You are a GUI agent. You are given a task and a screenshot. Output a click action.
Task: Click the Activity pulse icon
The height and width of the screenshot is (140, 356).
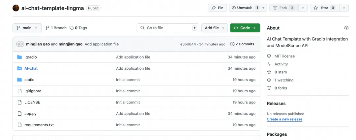tap(269, 64)
